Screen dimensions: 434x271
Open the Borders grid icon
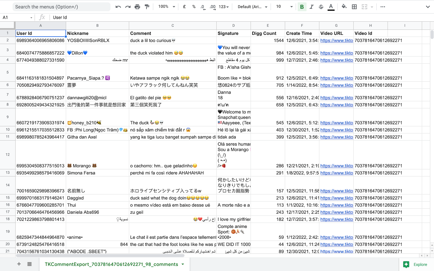[x=354, y=7]
